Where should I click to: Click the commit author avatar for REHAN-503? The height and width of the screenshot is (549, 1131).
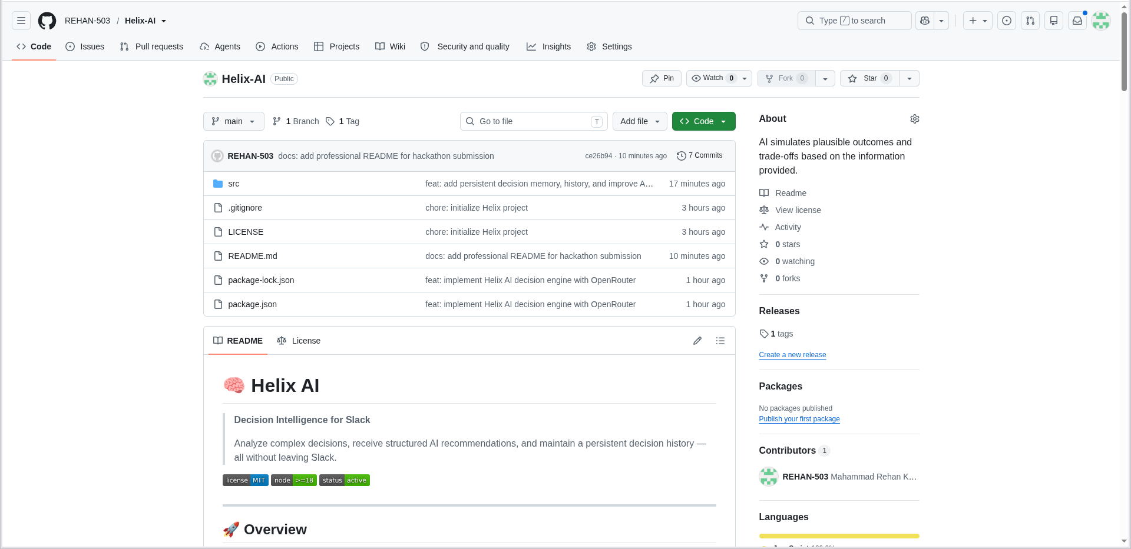pos(217,156)
